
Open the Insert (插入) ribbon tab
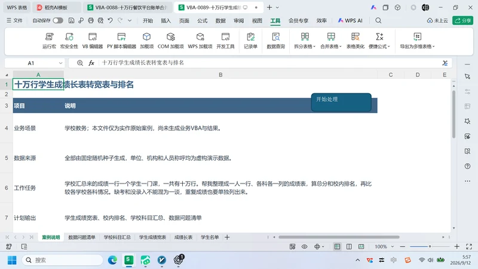point(166,20)
